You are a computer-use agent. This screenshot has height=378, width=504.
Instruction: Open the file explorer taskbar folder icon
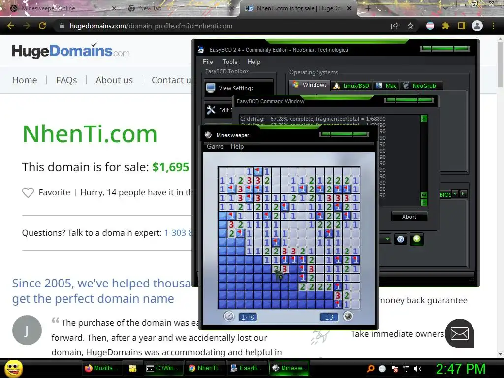coord(133,368)
